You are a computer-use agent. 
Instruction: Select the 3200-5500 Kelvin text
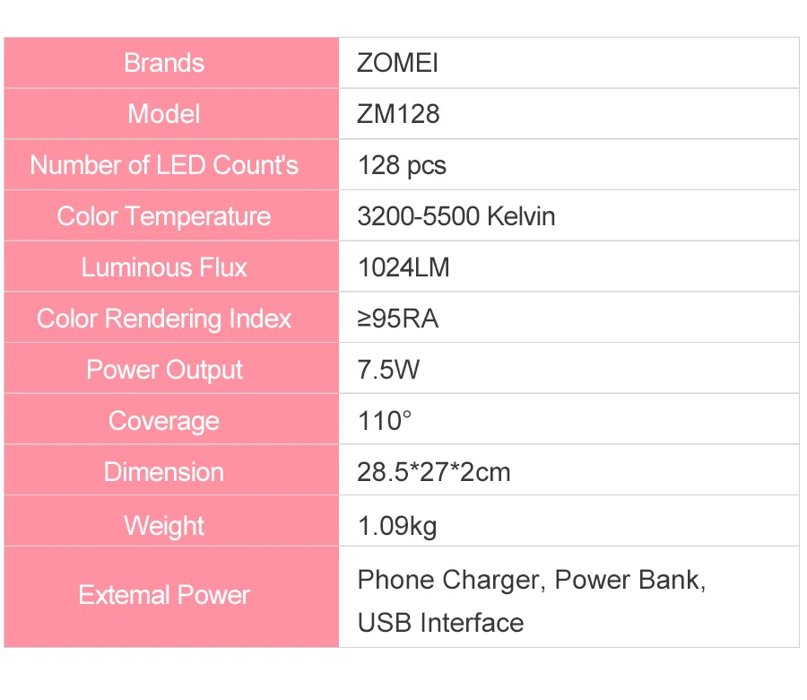click(x=456, y=216)
